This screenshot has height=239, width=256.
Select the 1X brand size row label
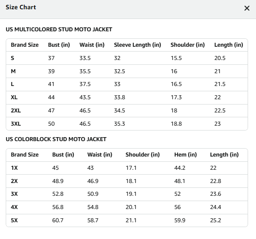click(14, 168)
